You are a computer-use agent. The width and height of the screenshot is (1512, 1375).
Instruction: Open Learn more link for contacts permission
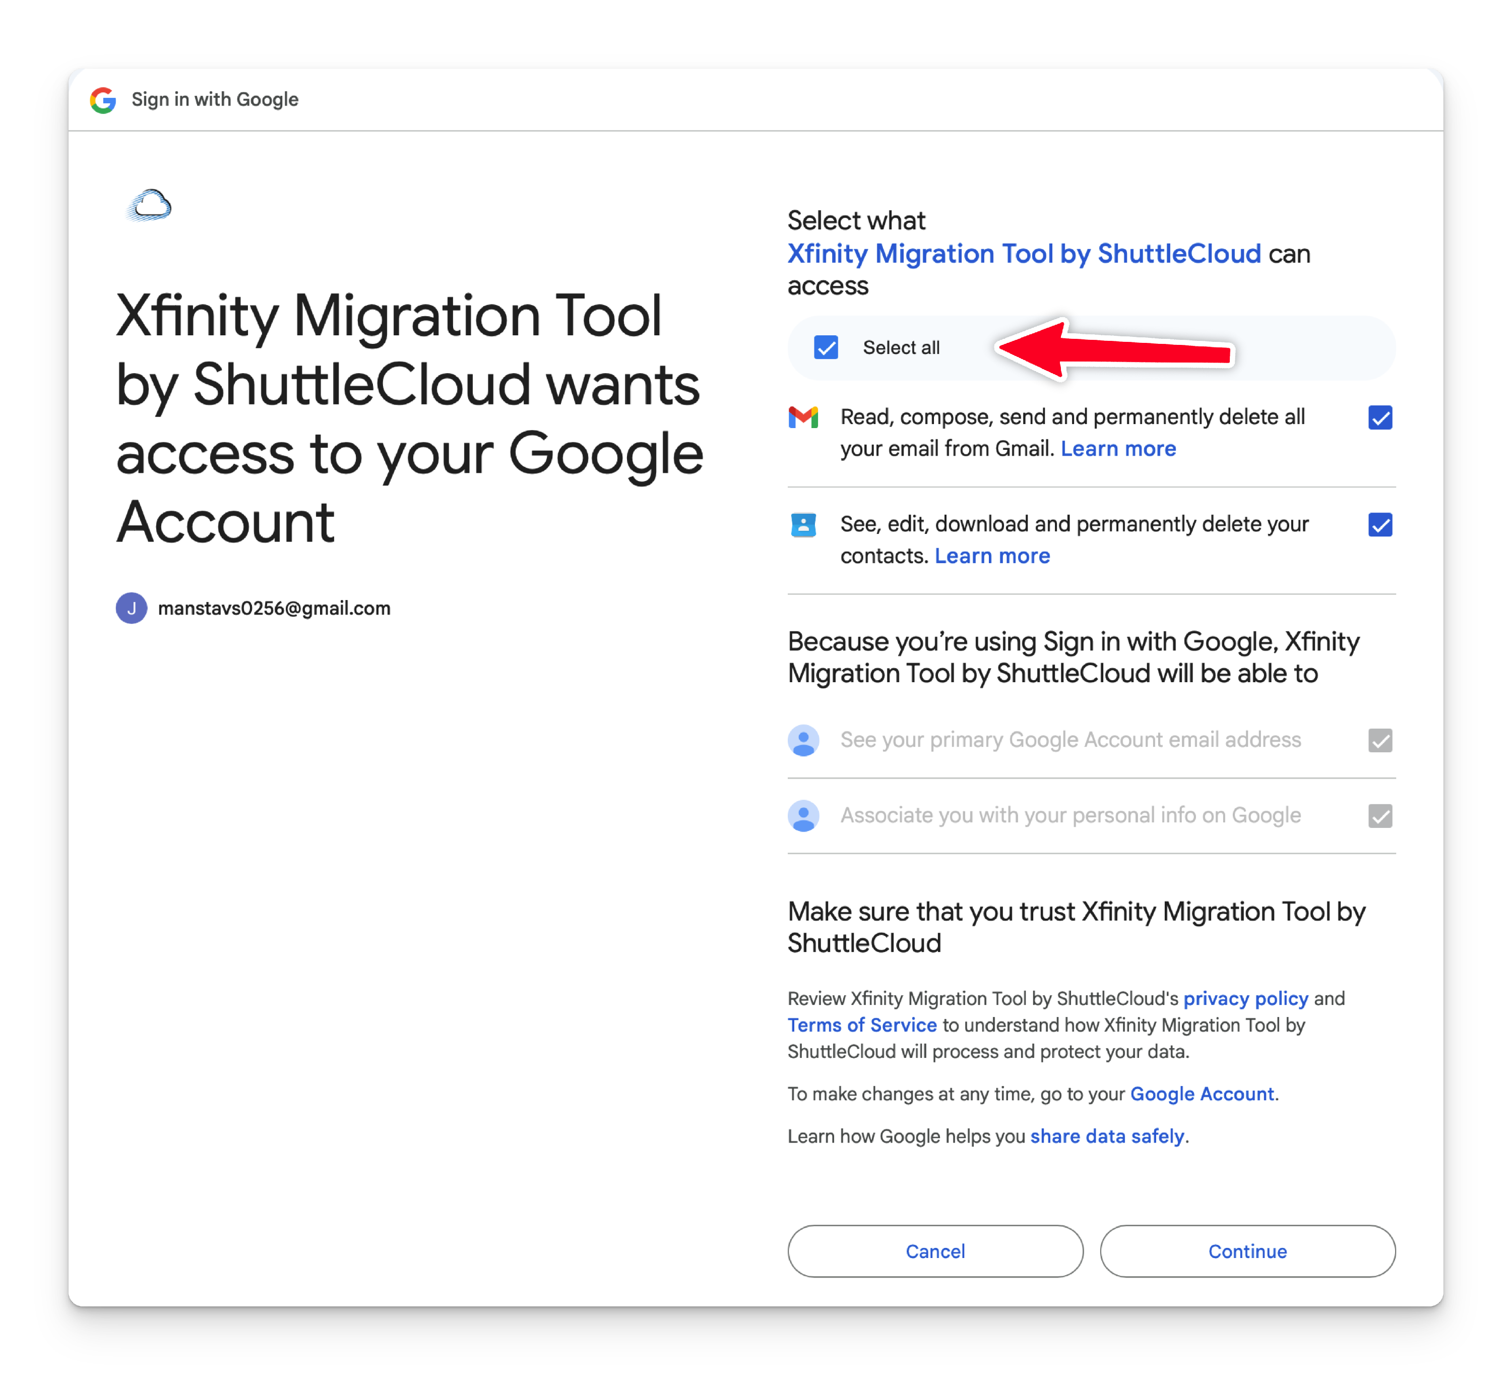pyautogui.click(x=992, y=556)
